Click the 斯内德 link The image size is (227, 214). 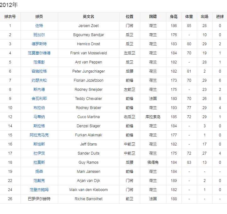39,90
